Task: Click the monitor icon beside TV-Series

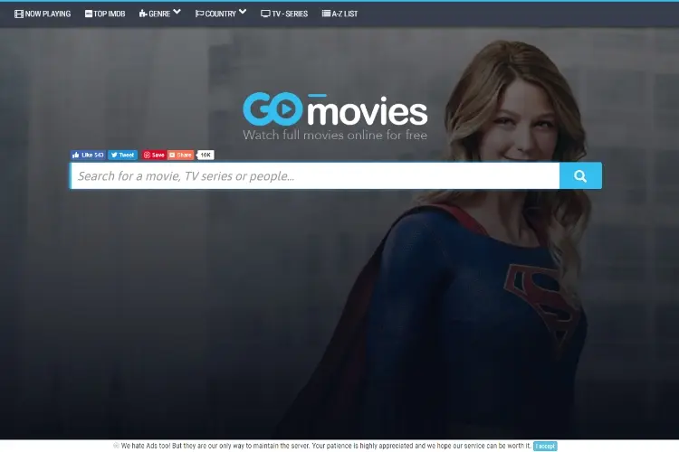Action: click(x=265, y=14)
